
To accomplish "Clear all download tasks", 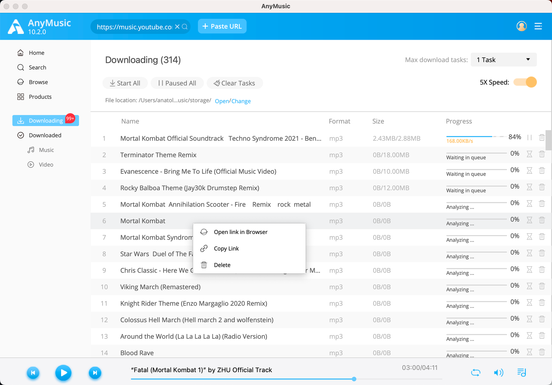I will (x=234, y=83).
